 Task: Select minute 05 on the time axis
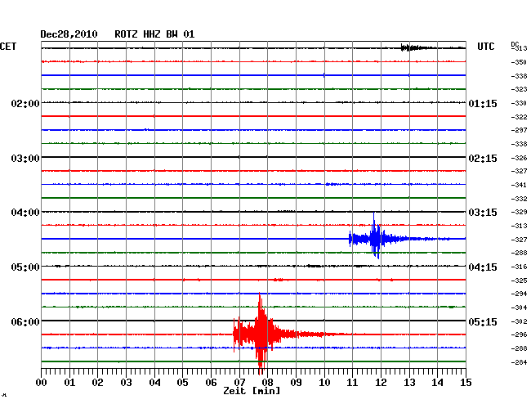pyautogui.click(x=182, y=382)
